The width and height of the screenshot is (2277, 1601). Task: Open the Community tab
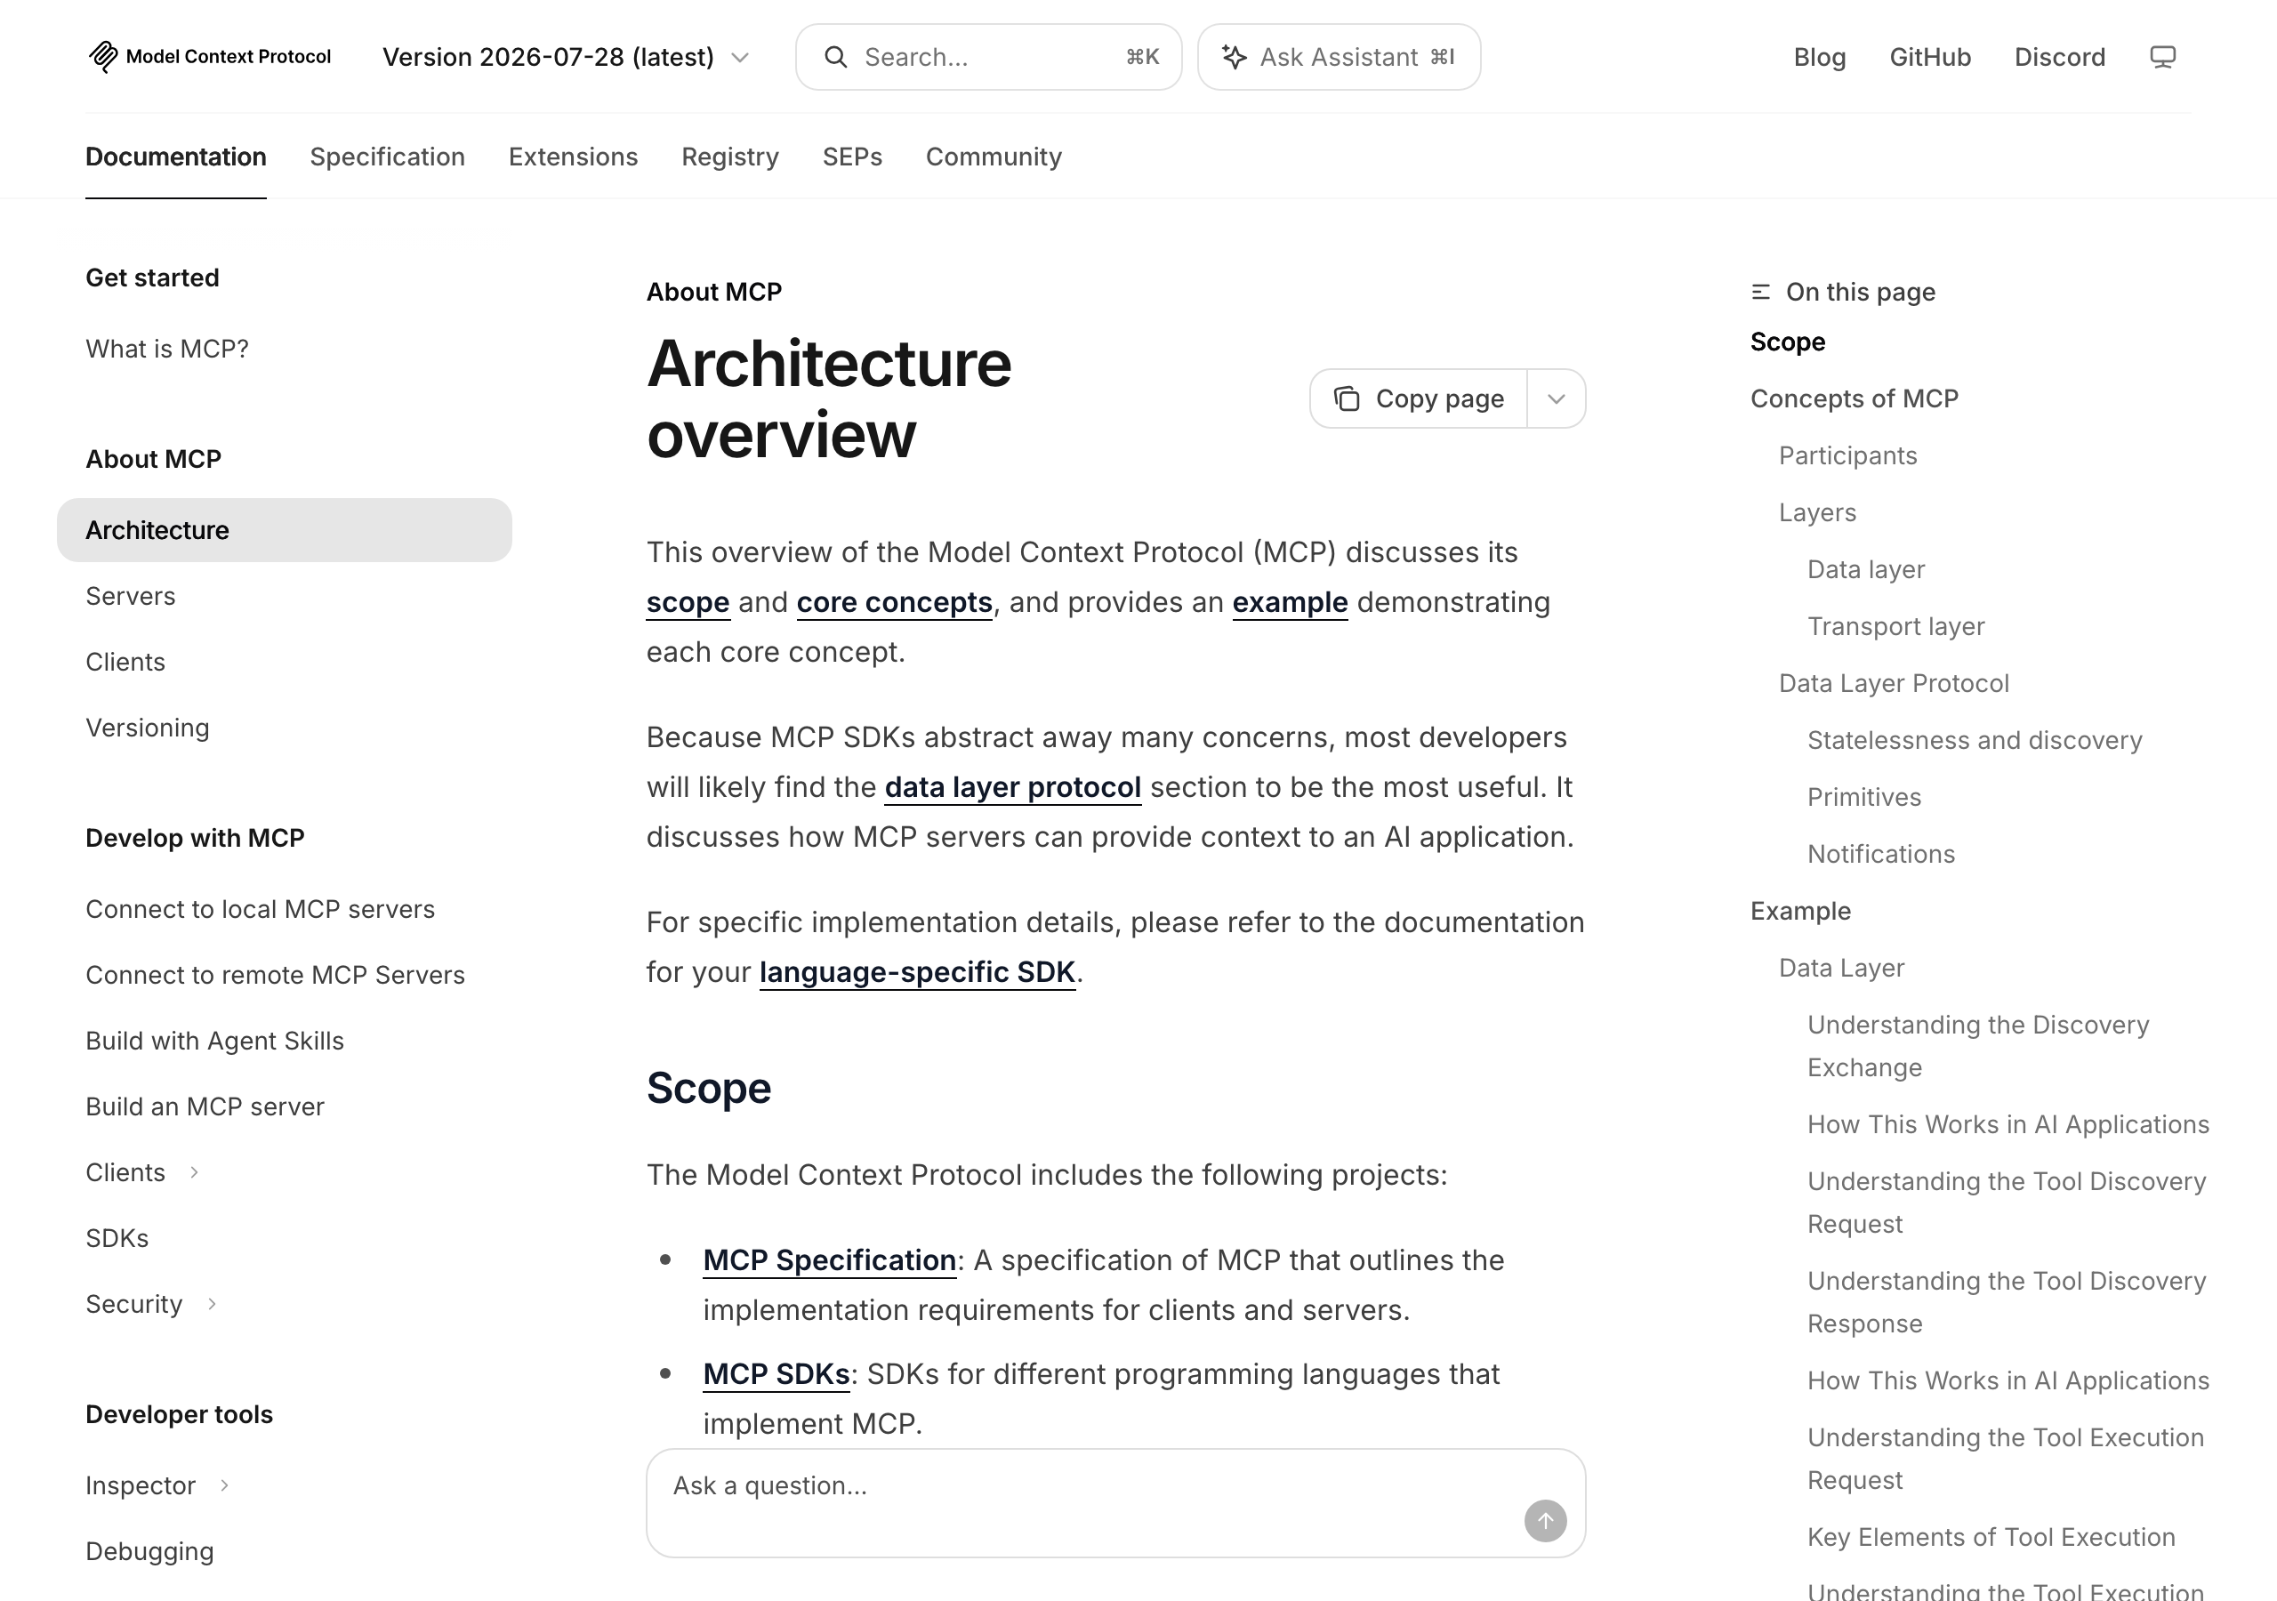tap(994, 157)
